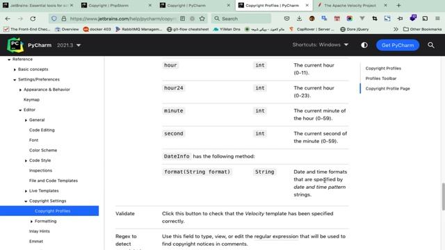Viewport: 445px width, 250px height.
Task: Show more bookmarks chevron
Action: pyautogui.click(x=396, y=29)
